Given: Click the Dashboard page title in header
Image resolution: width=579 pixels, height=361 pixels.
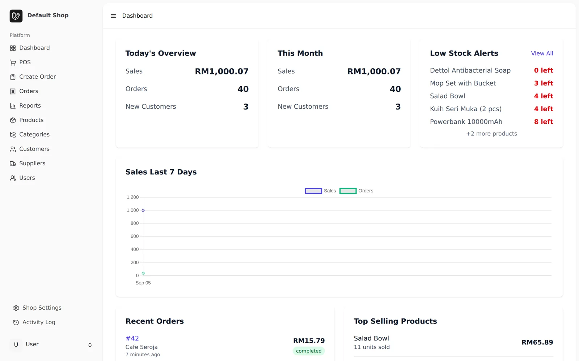Looking at the screenshot, I should click(138, 16).
